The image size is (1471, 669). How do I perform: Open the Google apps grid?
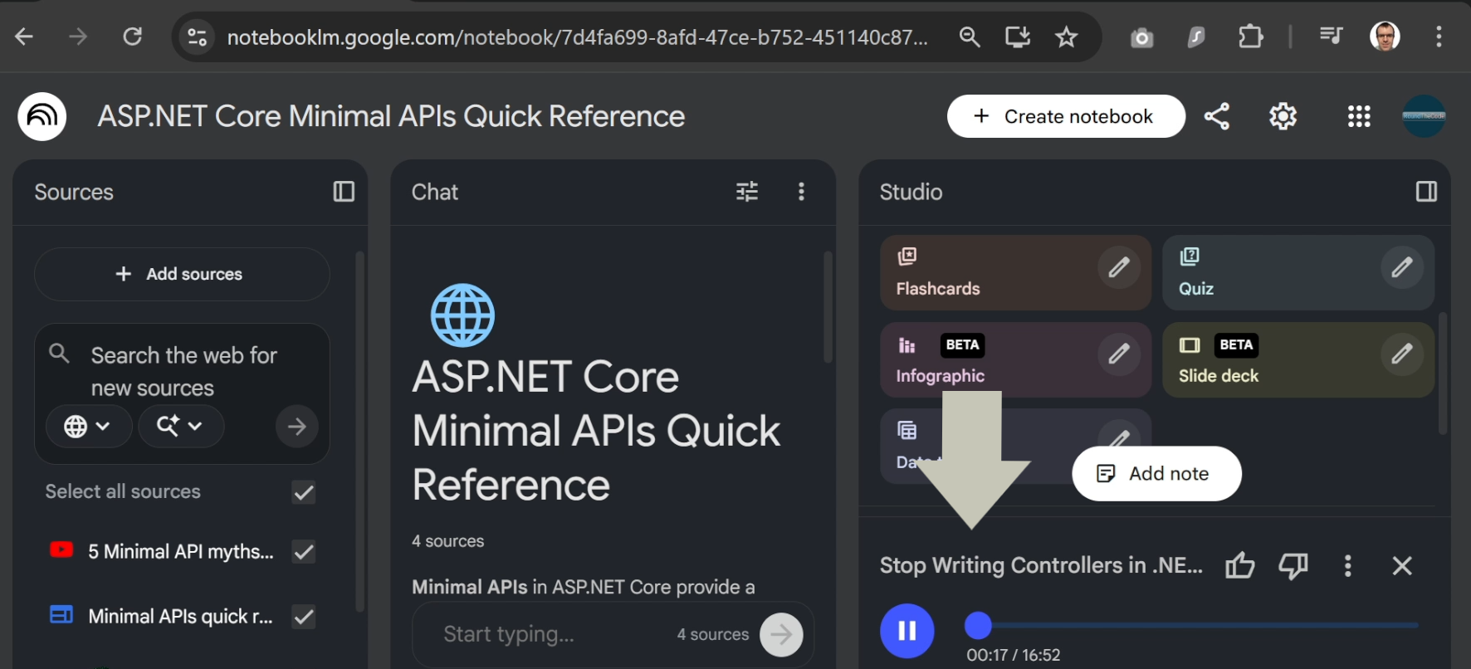[1359, 116]
